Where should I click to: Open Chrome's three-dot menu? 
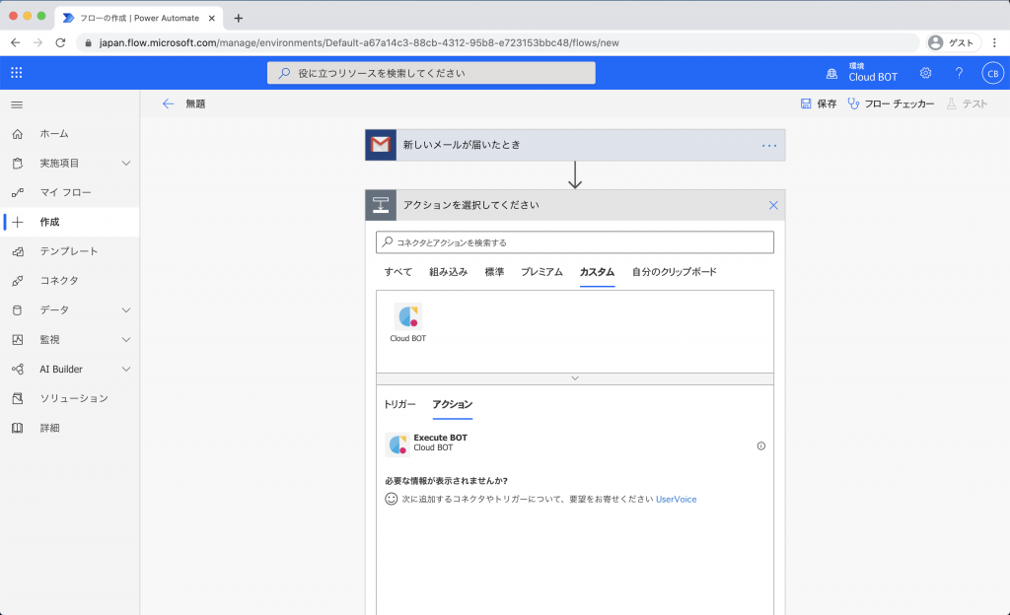pyautogui.click(x=994, y=42)
